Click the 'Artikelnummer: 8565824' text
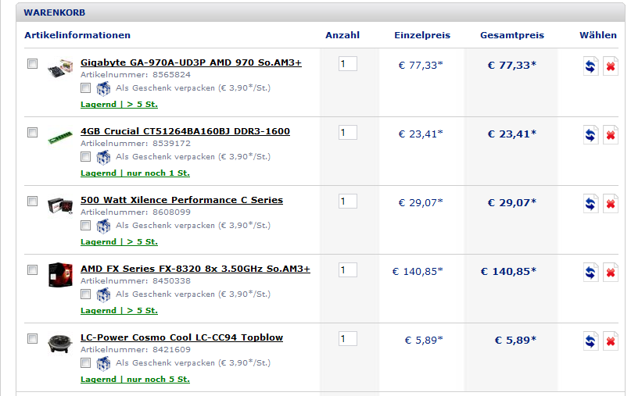The image size is (631, 396). click(x=135, y=75)
